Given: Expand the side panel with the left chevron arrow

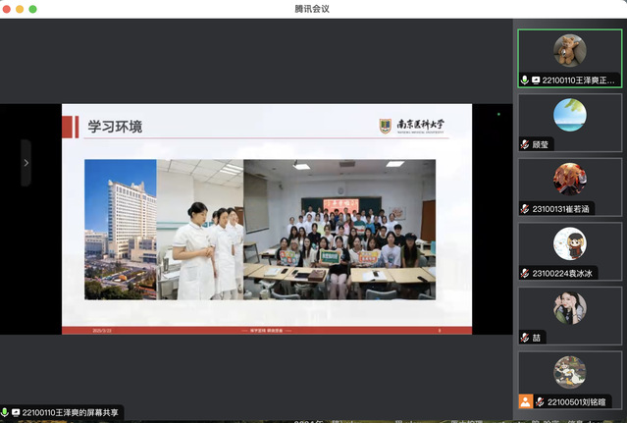Looking at the screenshot, I should point(26,163).
